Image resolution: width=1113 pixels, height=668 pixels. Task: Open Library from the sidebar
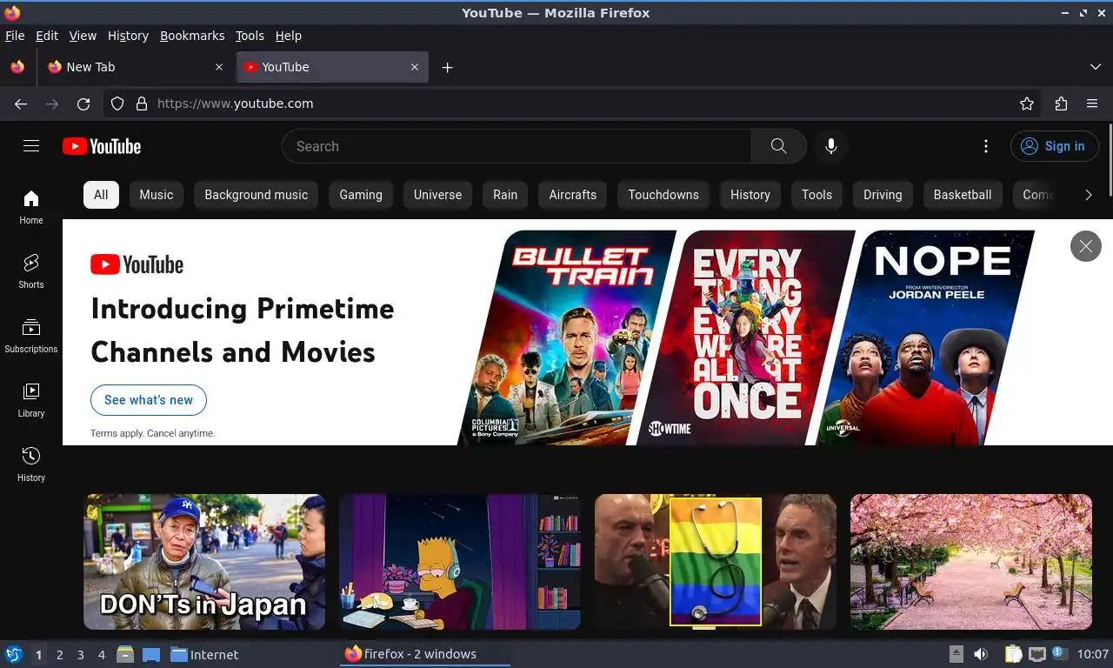pos(31,400)
